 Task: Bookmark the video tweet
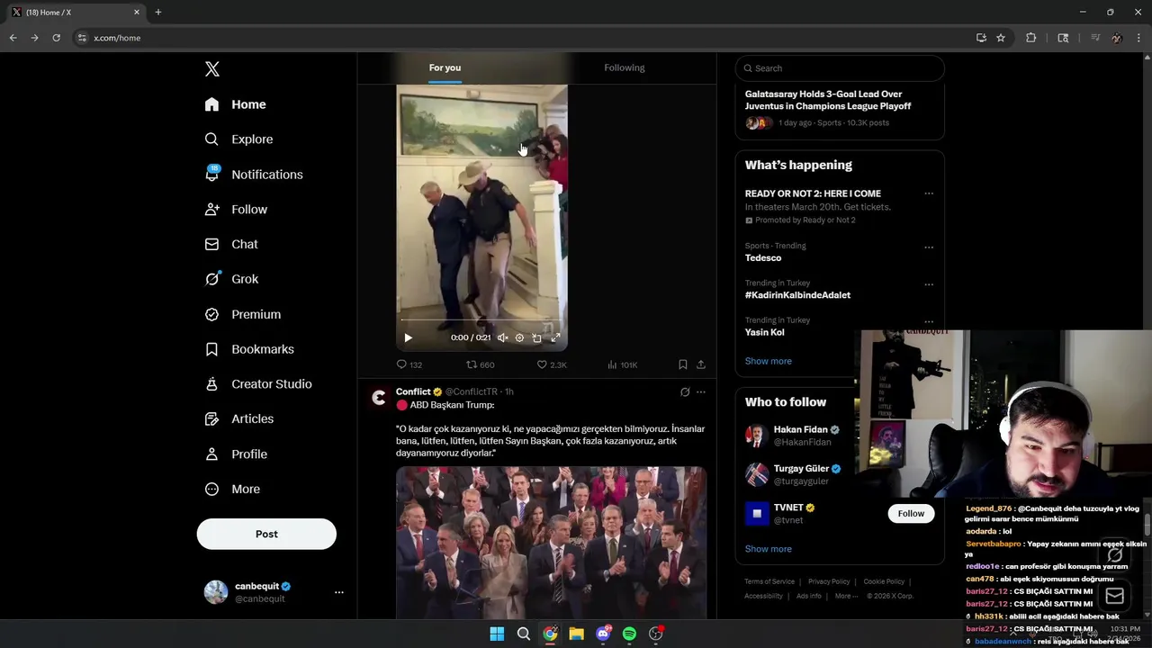[682, 364]
